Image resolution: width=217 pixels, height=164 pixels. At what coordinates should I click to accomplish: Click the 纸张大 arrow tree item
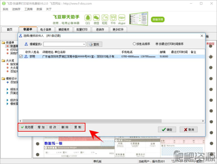pos(12,89)
